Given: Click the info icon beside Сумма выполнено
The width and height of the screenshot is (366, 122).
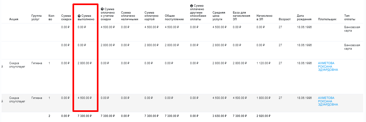Looking at the screenshot, I should 79,16.
